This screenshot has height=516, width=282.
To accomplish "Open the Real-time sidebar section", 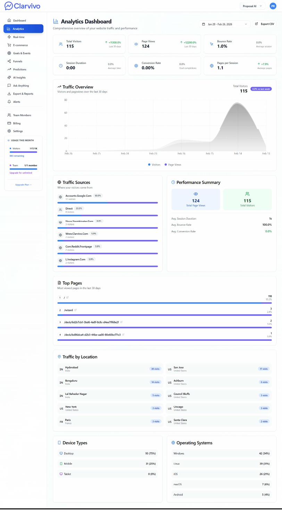I will 23,37.
